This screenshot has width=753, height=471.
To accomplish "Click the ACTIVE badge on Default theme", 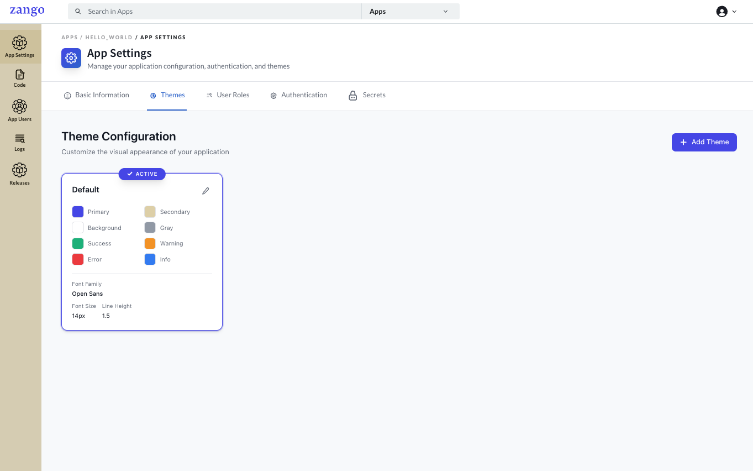I will pyautogui.click(x=142, y=174).
